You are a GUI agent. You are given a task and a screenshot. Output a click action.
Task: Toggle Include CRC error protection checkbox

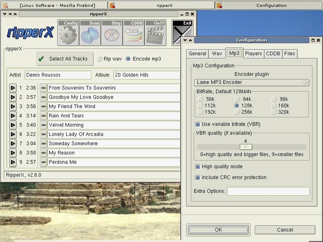[x=197, y=177]
